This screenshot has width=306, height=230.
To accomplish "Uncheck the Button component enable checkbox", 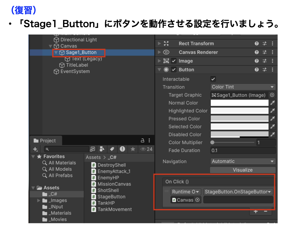I will tap(174, 70).
